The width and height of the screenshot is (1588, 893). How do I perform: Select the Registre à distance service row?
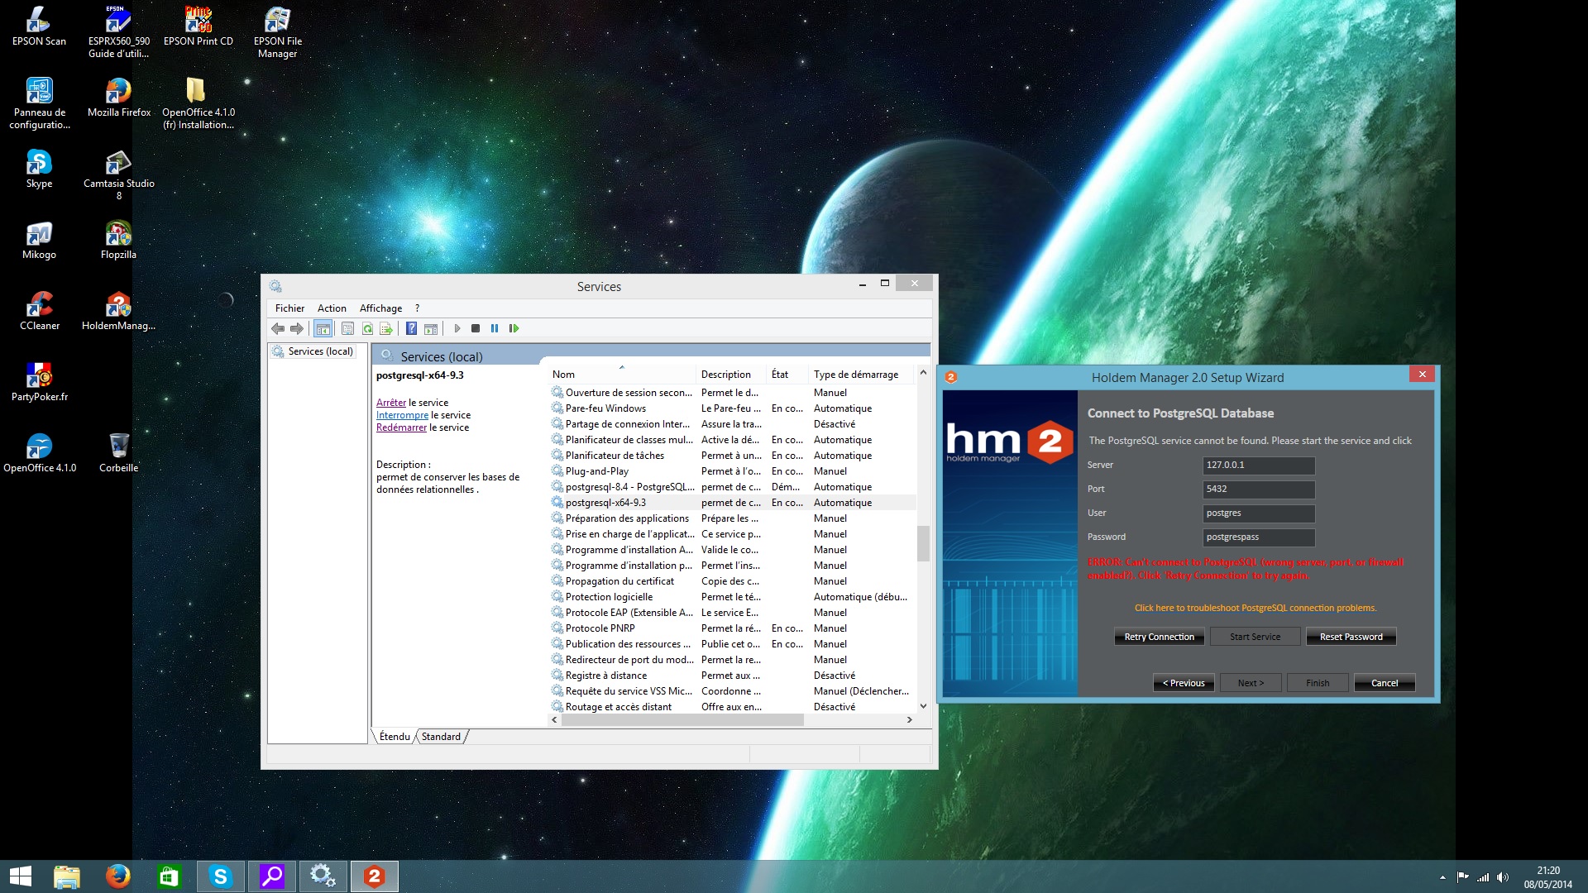[x=733, y=676]
